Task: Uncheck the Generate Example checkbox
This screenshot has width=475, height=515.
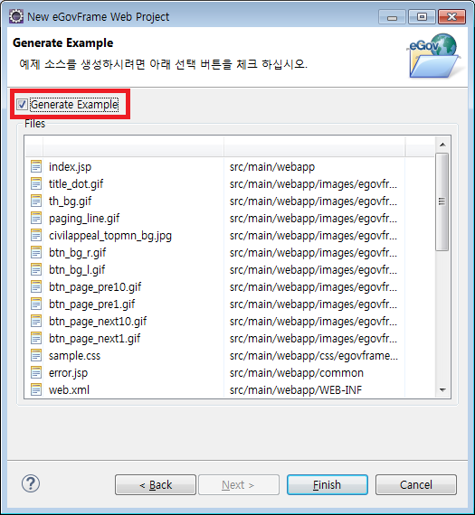Action: (22, 105)
